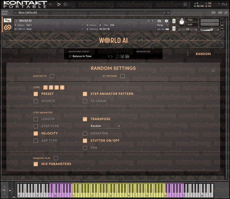Solo the World AI instrument
This screenshot has height=199, width=230.
tap(174, 21)
